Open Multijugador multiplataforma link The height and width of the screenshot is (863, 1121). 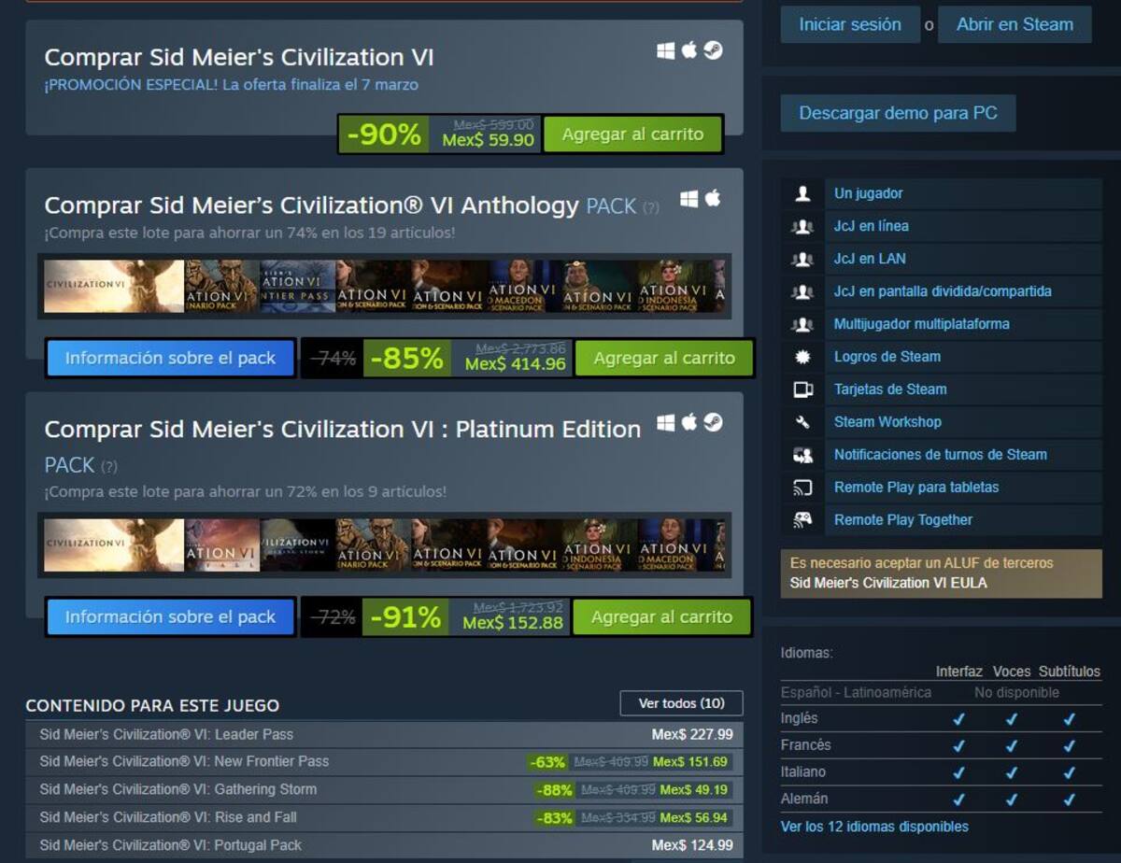[x=922, y=324]
